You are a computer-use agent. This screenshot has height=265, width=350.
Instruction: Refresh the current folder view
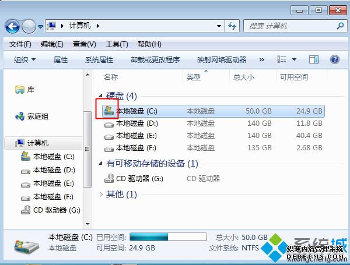coord(232,26)
